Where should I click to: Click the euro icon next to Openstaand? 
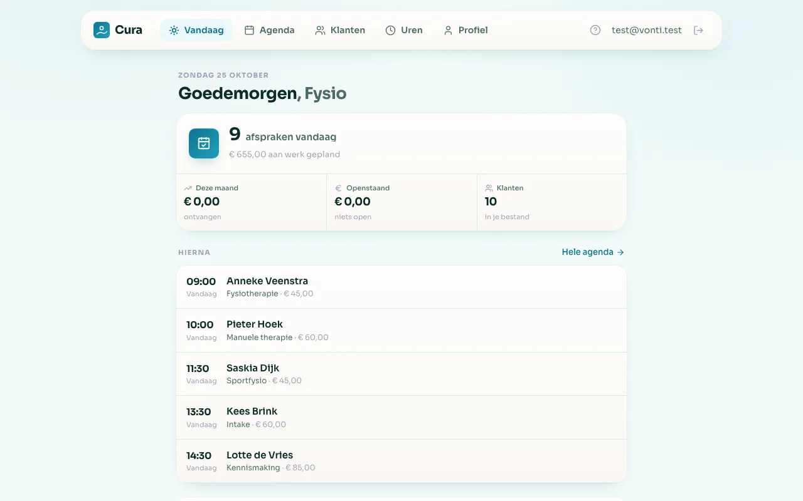coord(338,188)
